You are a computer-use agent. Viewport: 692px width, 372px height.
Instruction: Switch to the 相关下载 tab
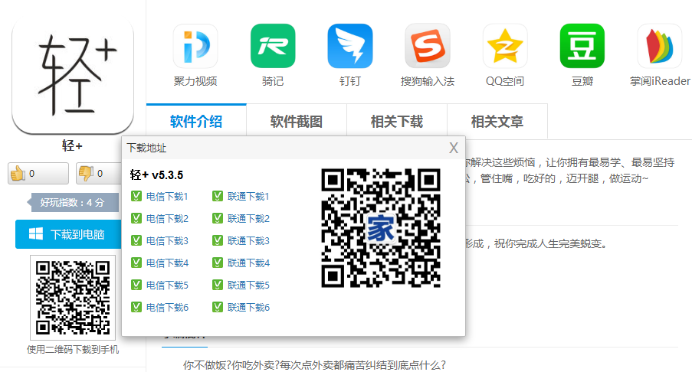click(x=397, y=121)
